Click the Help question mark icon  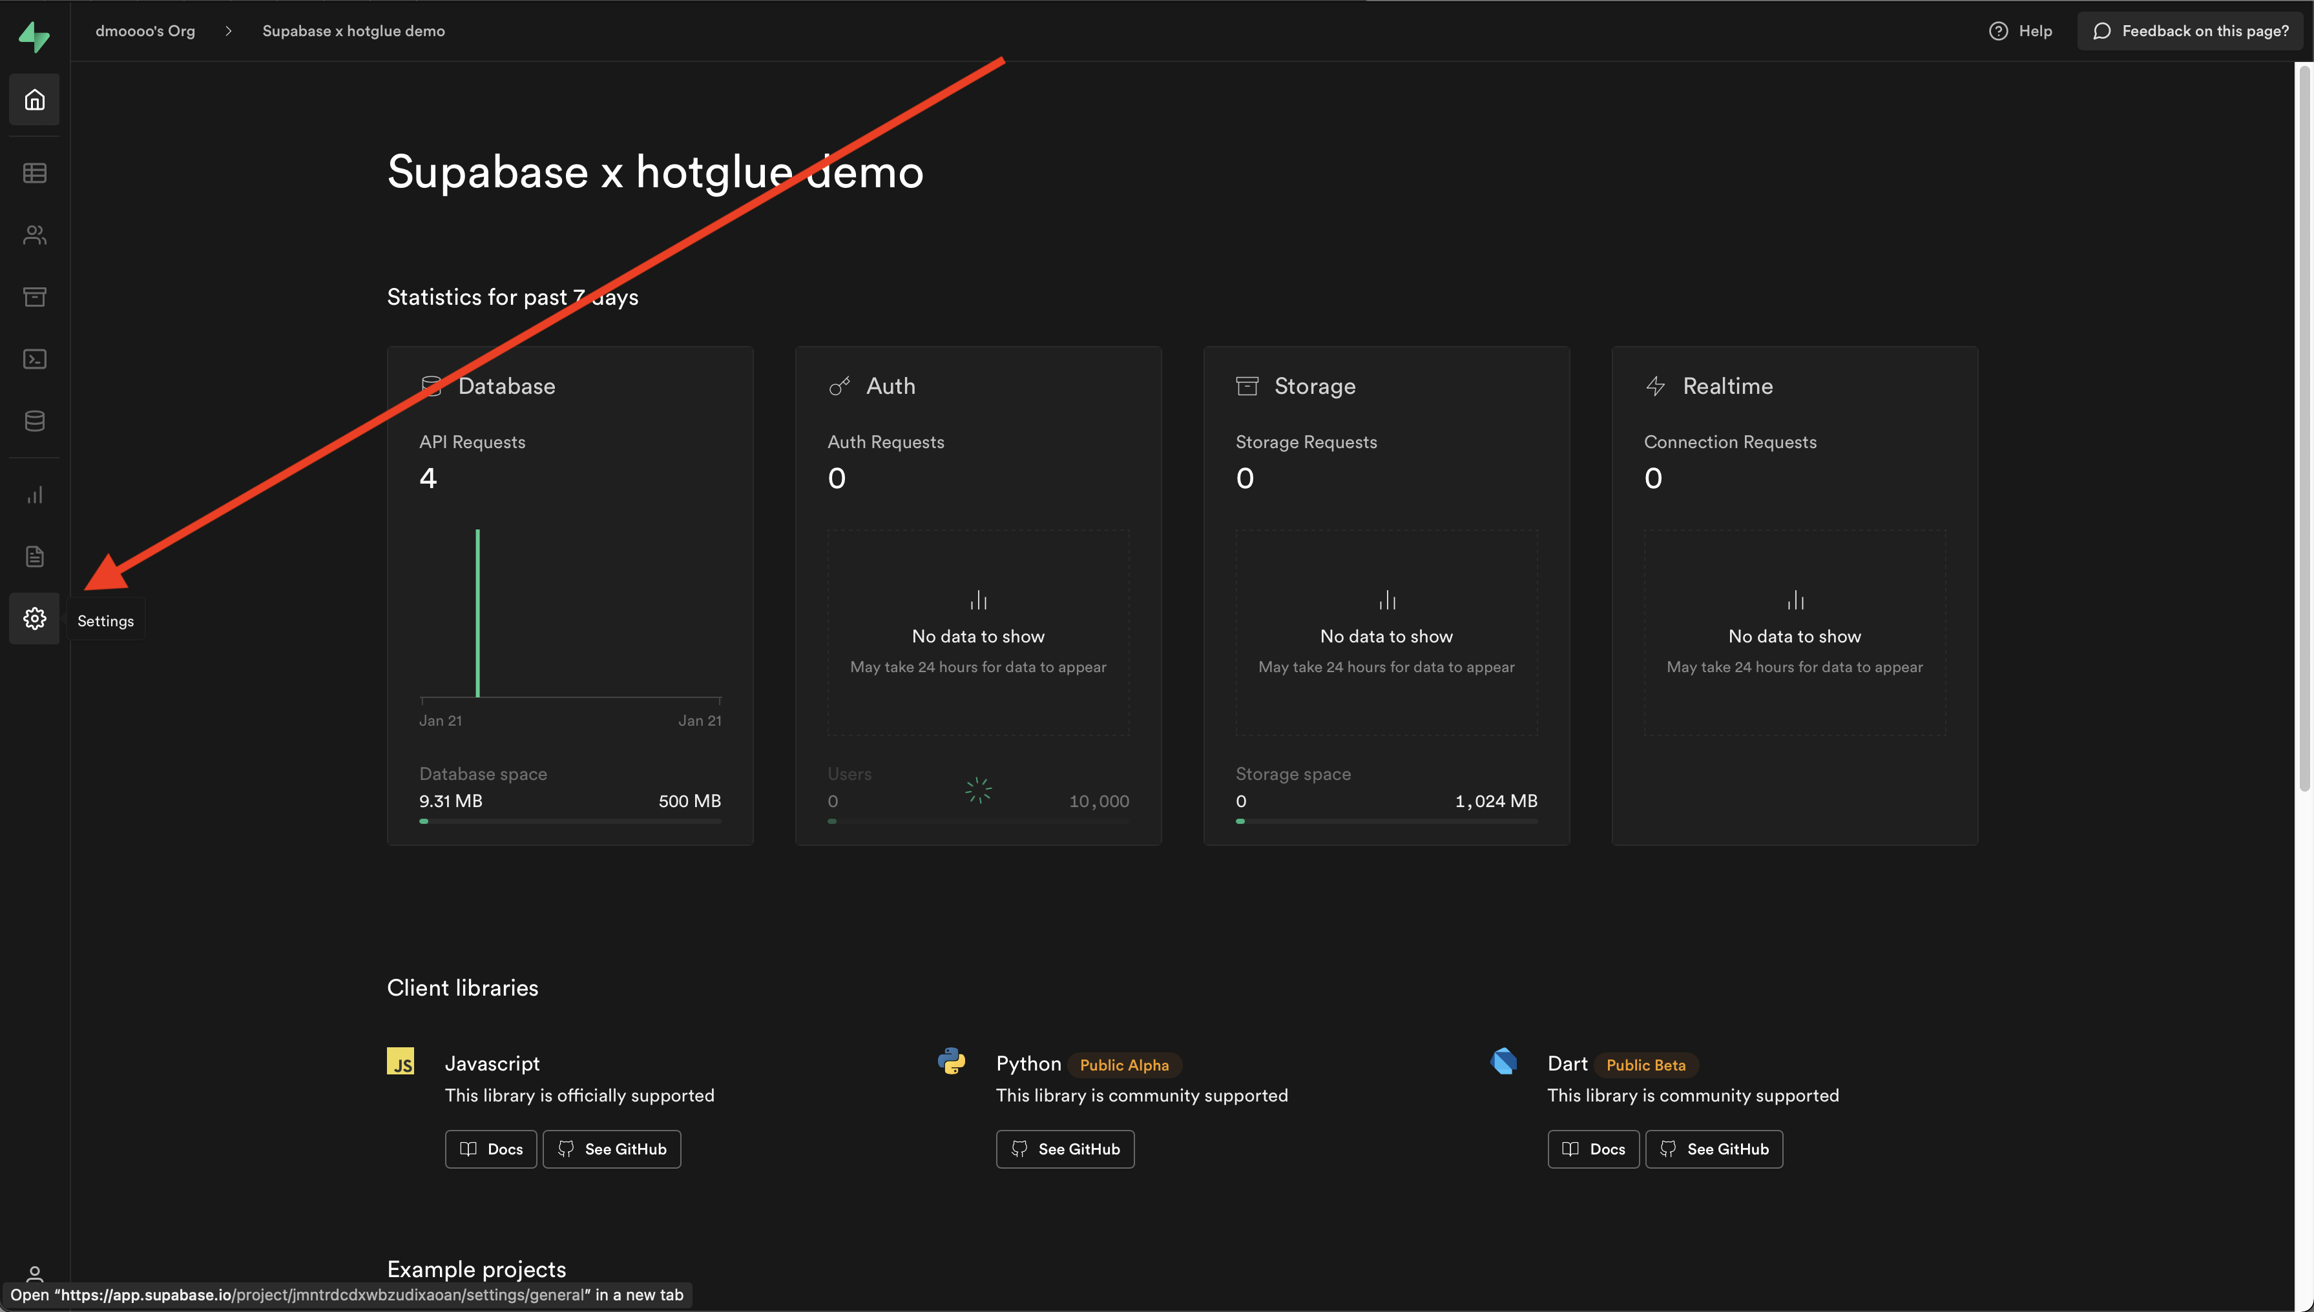pos(1999,30)
